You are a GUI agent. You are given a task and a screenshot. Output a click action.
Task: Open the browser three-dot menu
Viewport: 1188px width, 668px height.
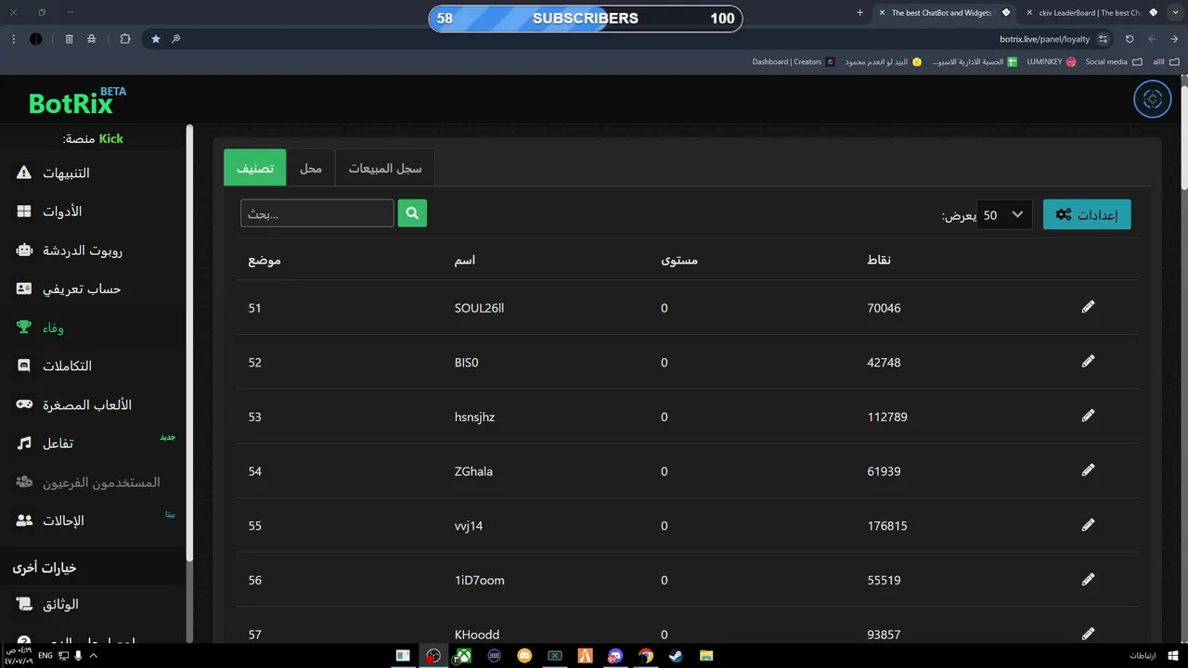coord(13,39)
